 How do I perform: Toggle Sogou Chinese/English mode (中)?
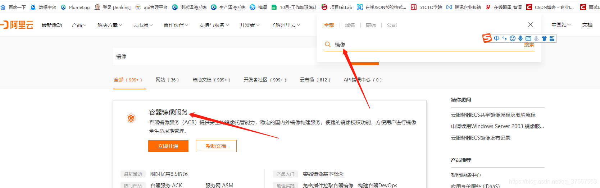tap(497, 38)
